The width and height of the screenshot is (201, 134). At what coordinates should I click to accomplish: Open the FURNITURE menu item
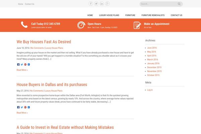click(130, 15)
